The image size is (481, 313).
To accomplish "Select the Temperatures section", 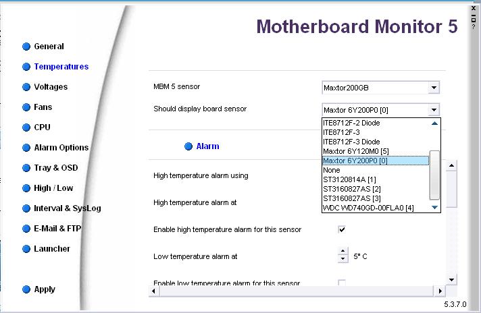I will pos(61,67).
